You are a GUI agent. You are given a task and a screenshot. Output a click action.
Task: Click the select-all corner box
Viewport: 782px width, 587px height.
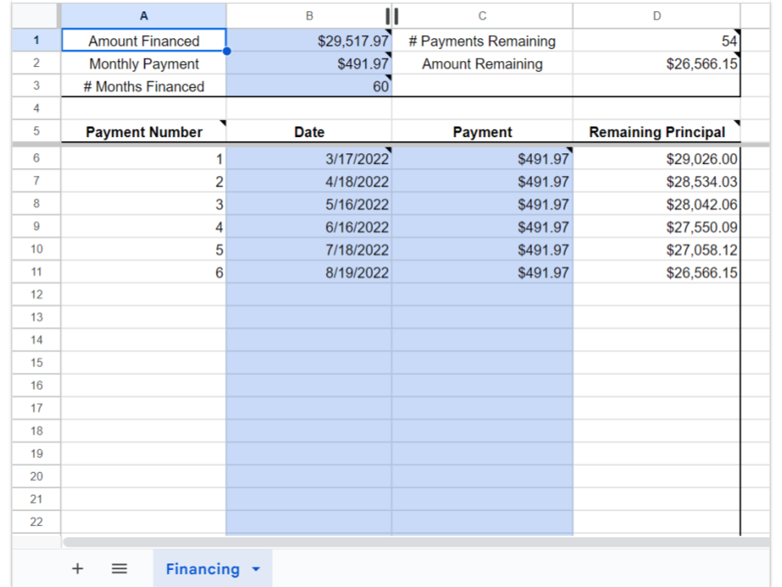(35, 16)
